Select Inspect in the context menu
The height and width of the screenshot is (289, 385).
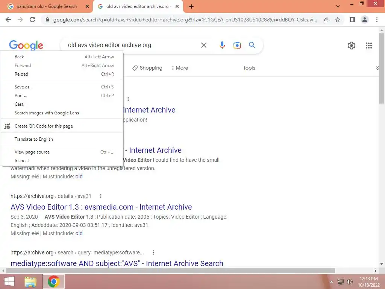coord(61,160)
